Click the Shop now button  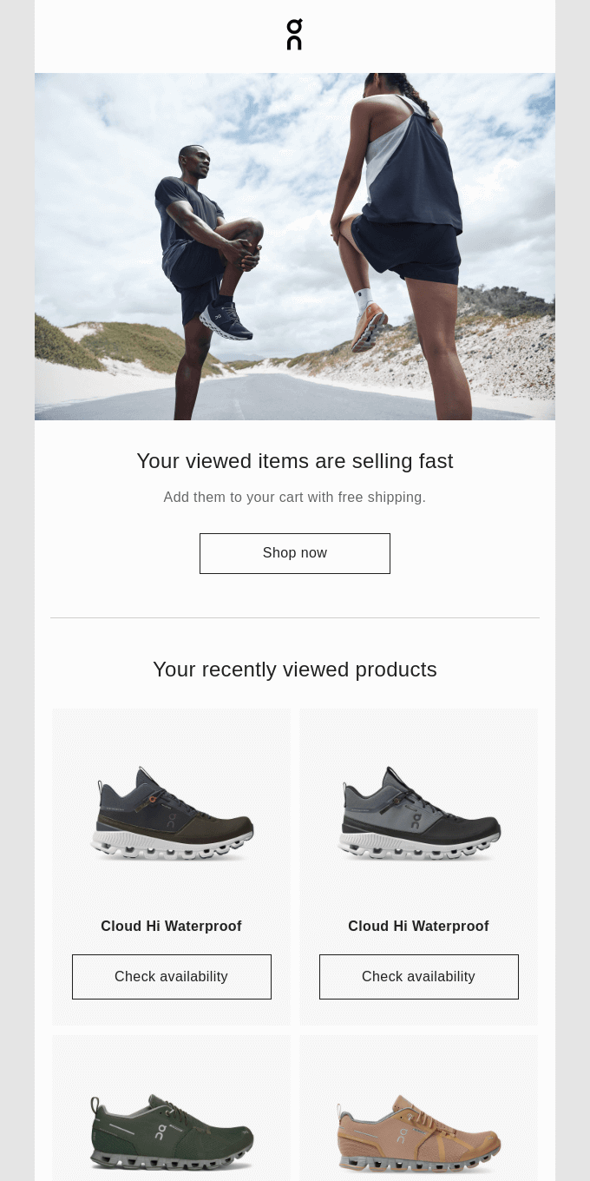294,553
